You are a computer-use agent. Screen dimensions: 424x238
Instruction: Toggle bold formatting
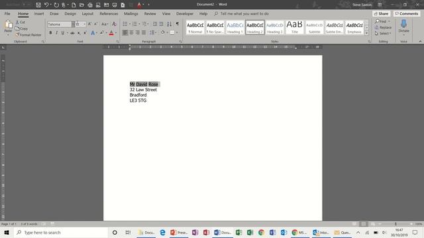[50, 33]
